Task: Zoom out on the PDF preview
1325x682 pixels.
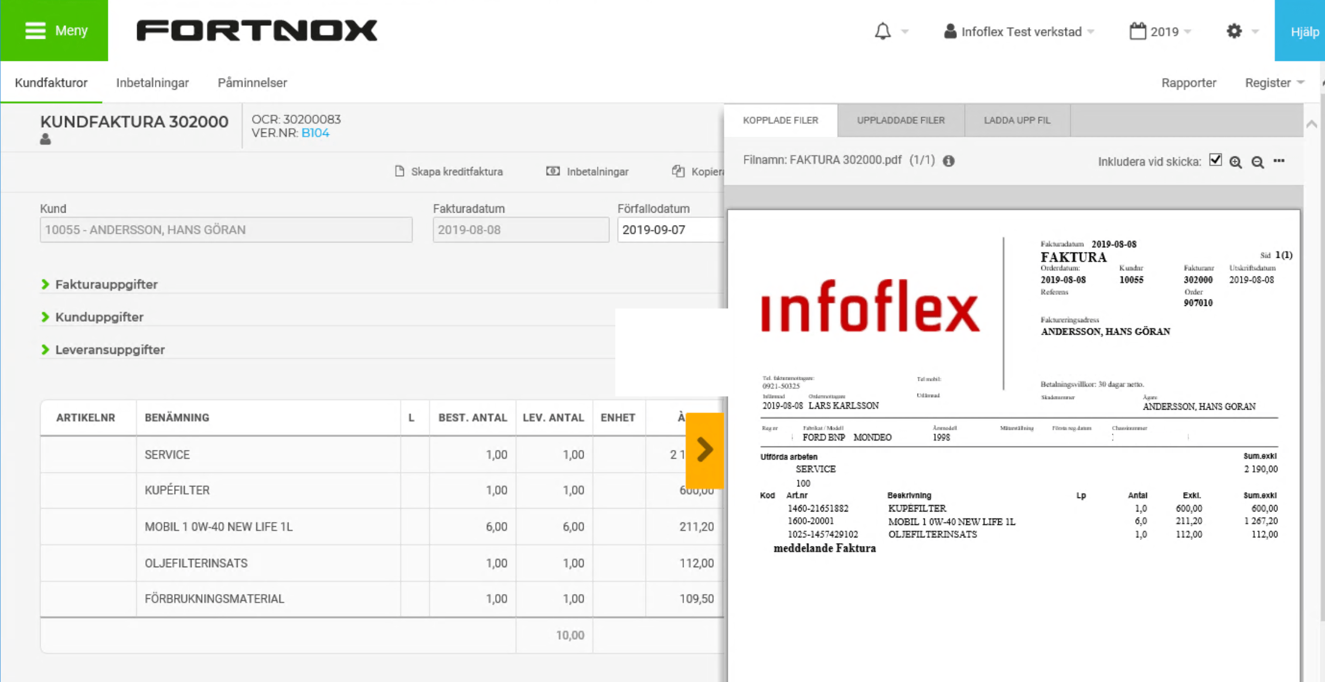Action: tap(1258, 162)
